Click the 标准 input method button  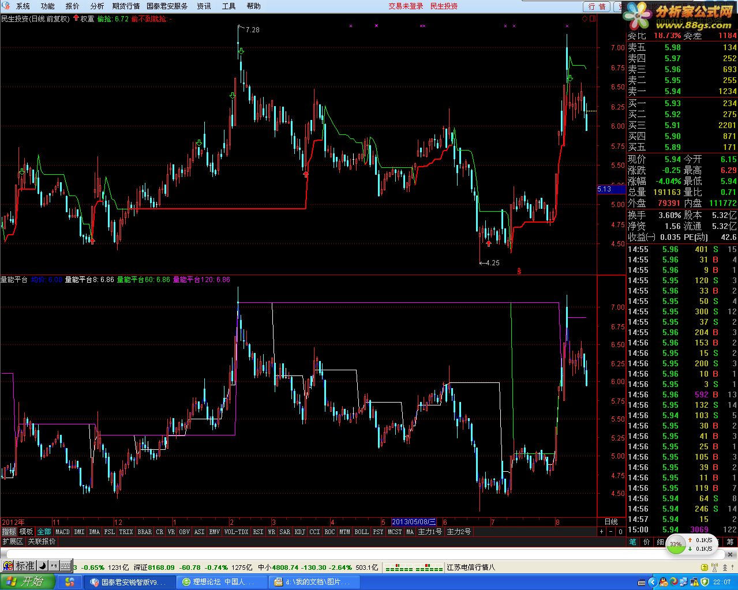click(25, 566)
